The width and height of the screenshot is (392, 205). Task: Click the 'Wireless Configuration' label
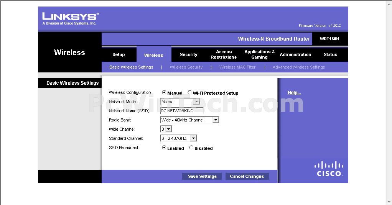tap(130, 92)
